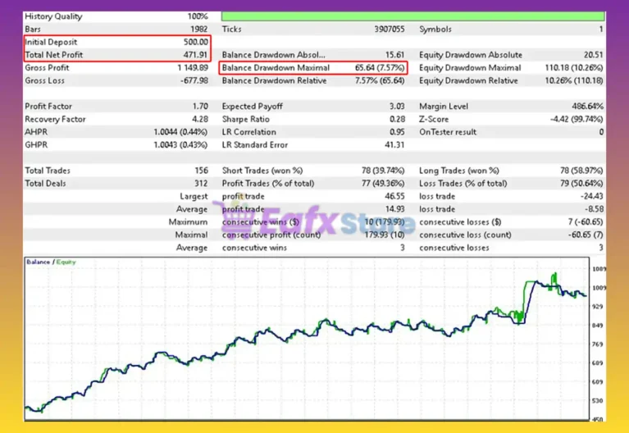The width and height of the screenshot is (629, 433).
Task: Select Balance Drawdown Relative value 7.57% (65.64)
Action: [x=380, y=80]
